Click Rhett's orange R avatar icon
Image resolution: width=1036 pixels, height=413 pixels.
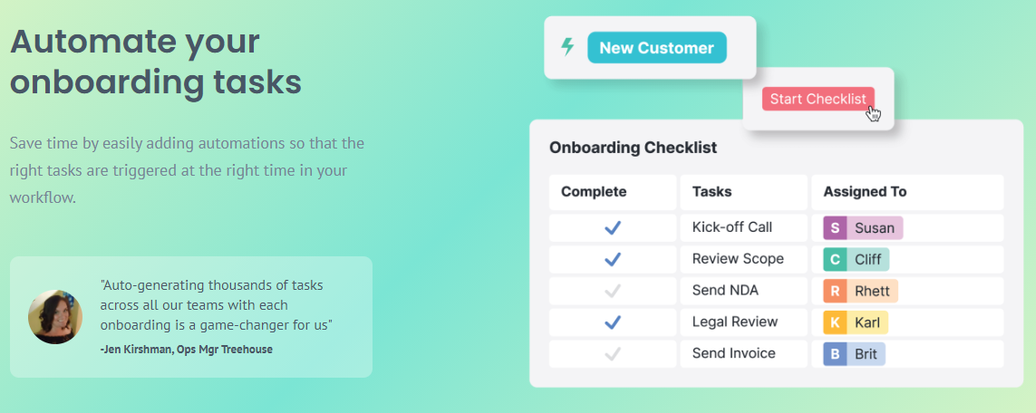click(x=835, y=291)
